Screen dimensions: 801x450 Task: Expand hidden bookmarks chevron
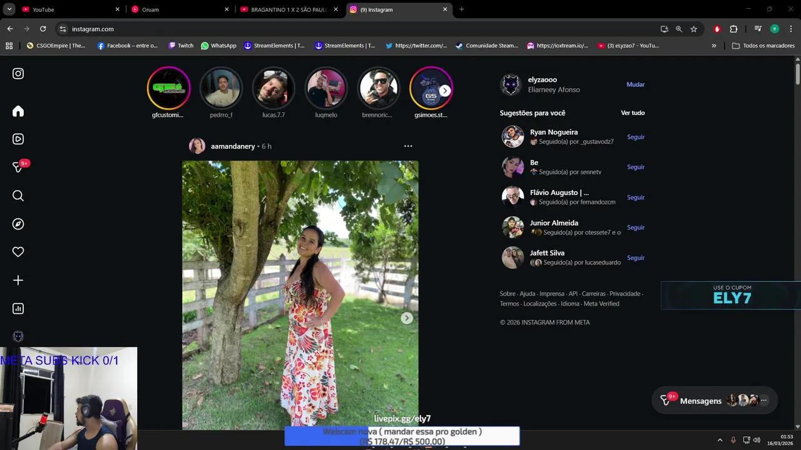[x=714, y=46]
